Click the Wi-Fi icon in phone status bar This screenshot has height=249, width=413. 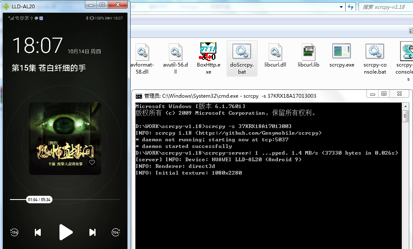[17, 18]
